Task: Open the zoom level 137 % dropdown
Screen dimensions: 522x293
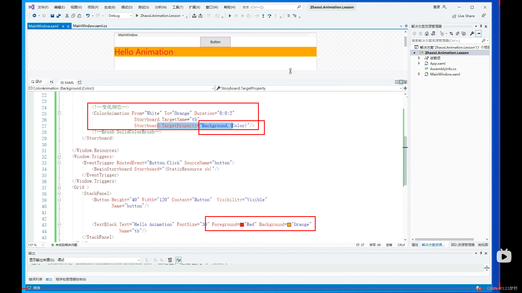Action: [x=36, y=245]
